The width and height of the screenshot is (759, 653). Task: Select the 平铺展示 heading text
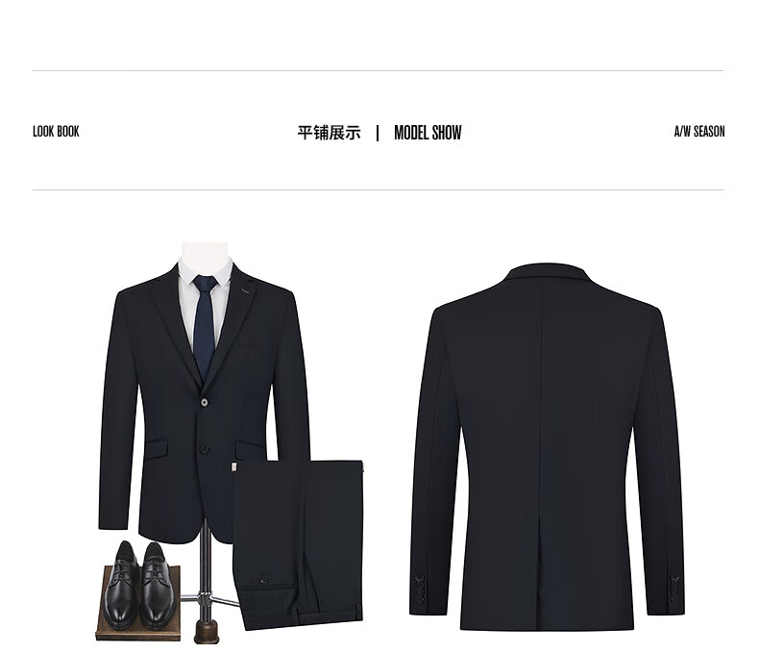coord(329,133)
